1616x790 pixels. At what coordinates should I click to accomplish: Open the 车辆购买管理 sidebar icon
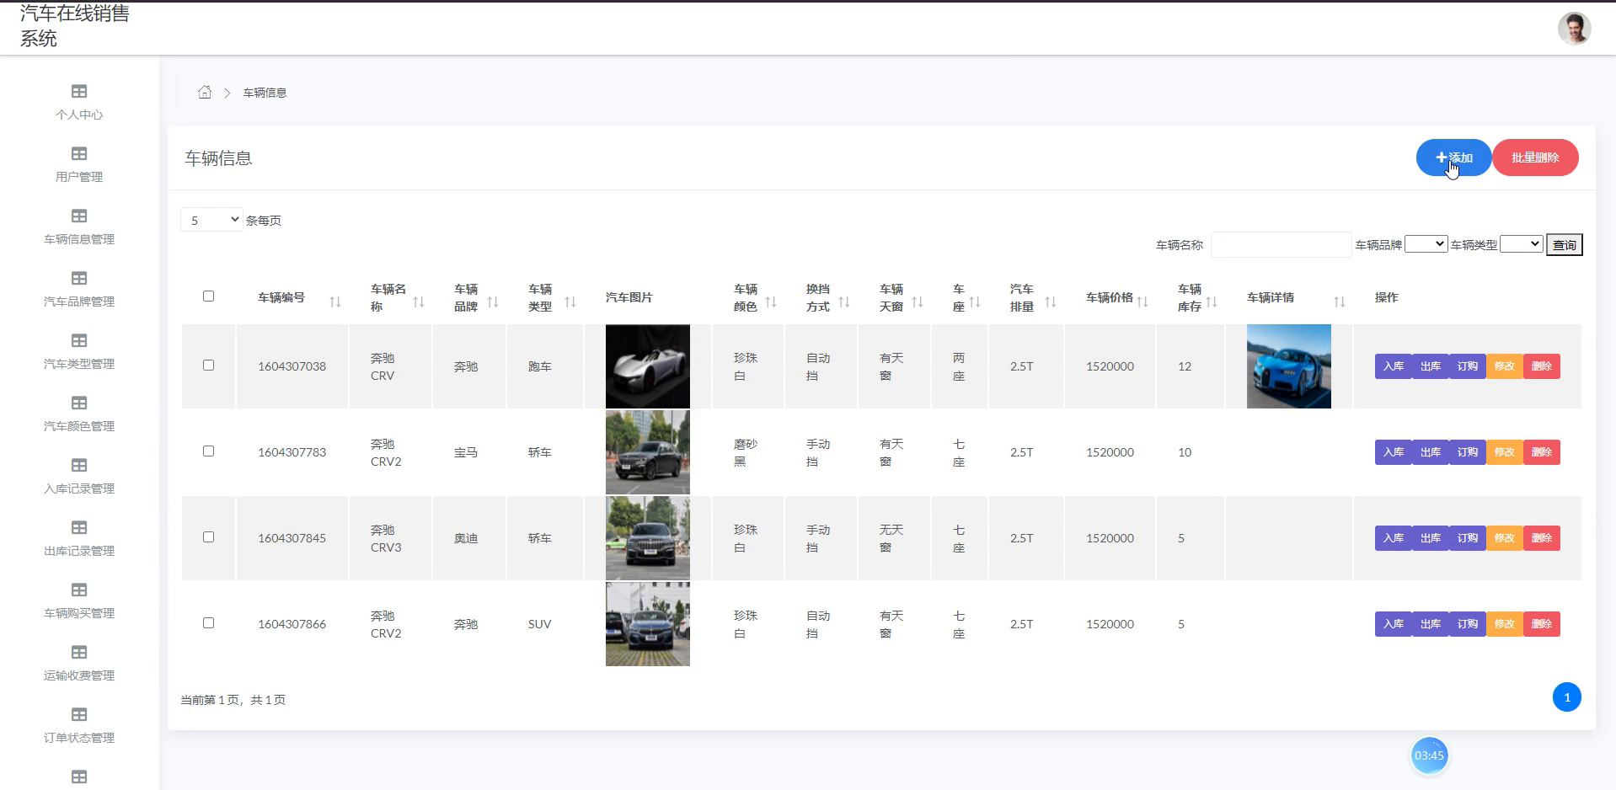79,590
